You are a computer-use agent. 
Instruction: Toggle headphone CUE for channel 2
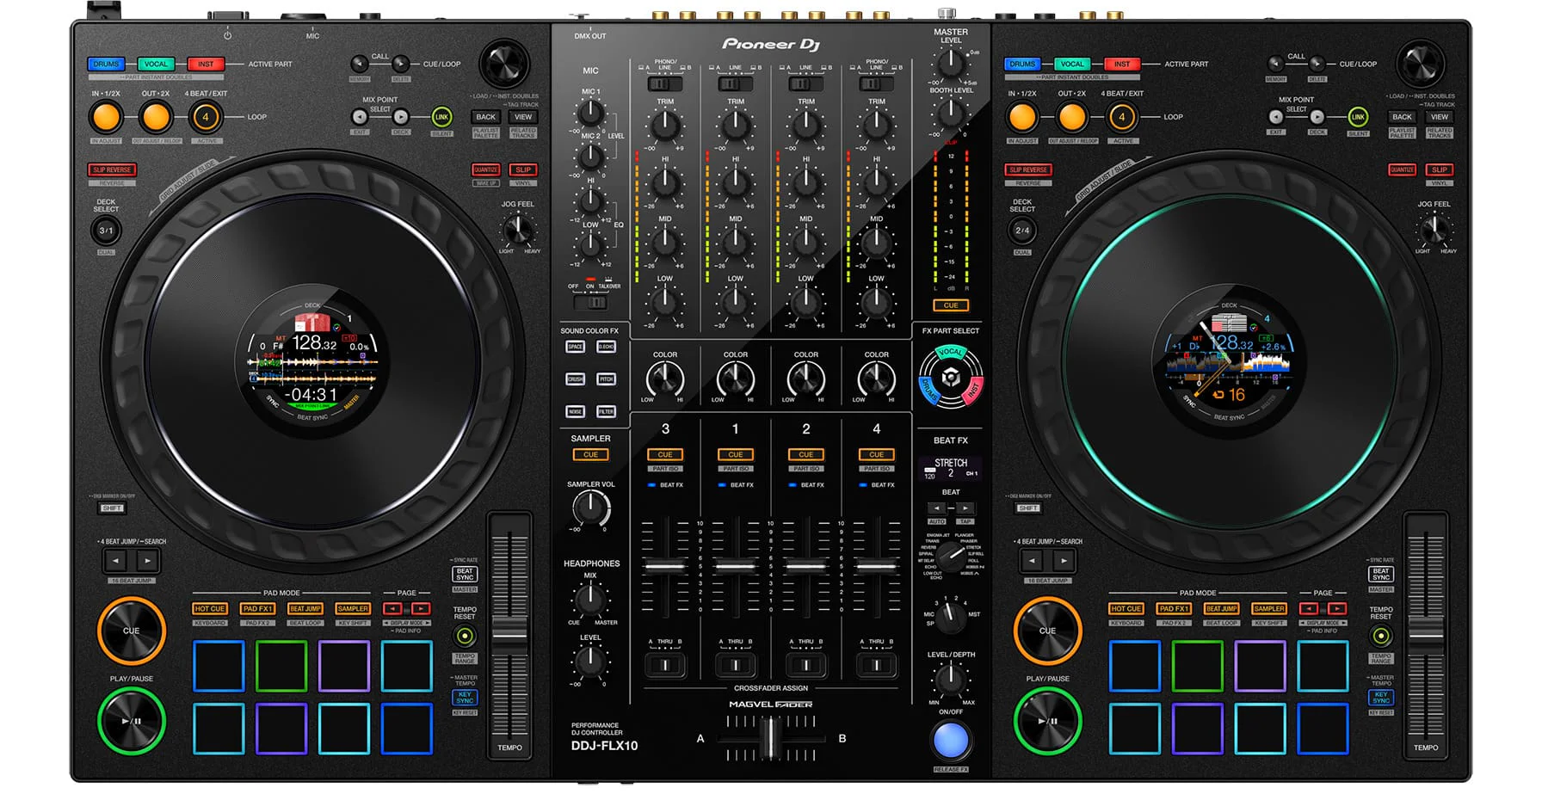click(806, 454)
